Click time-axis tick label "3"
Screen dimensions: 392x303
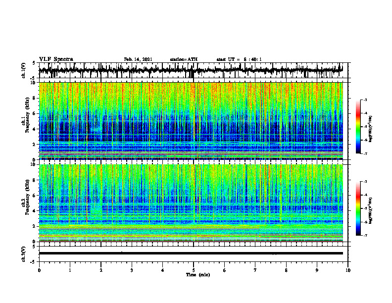click(132, 270)
